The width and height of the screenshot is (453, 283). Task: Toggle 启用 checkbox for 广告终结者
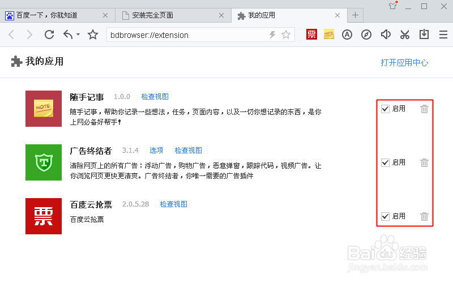[x=385, y=162]
